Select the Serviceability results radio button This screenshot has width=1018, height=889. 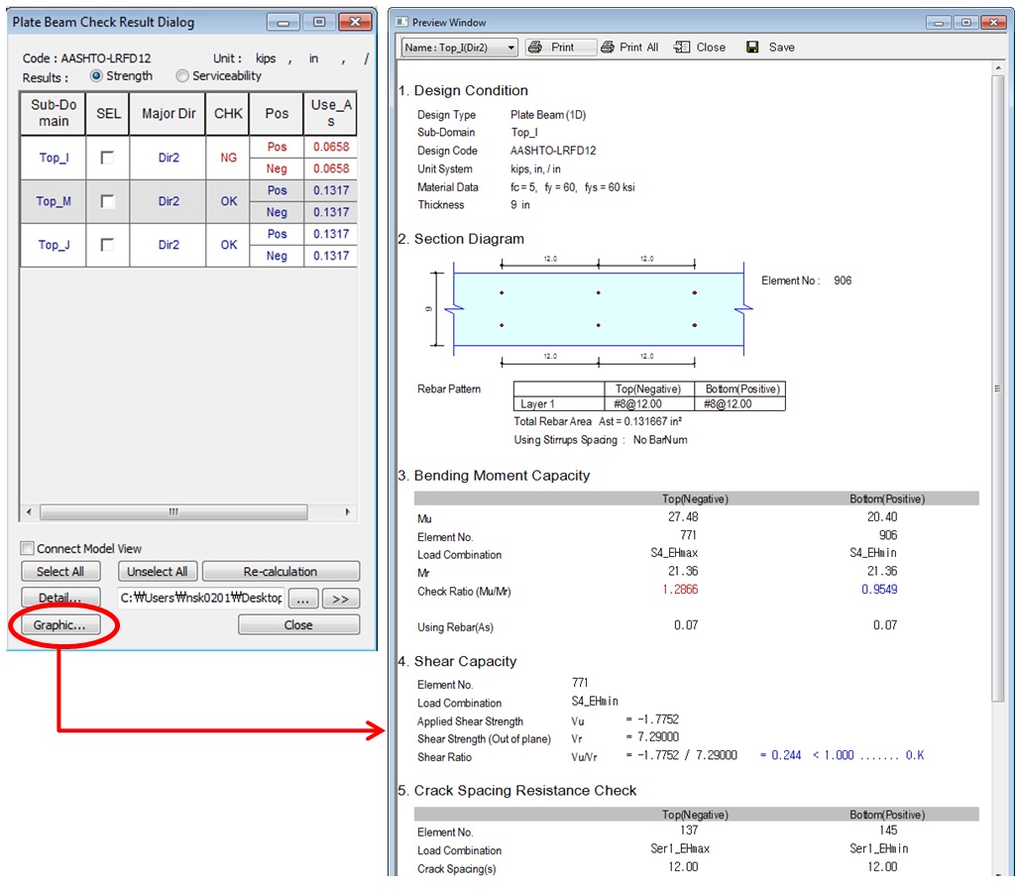pyautogui.click(x=182, y=76)
